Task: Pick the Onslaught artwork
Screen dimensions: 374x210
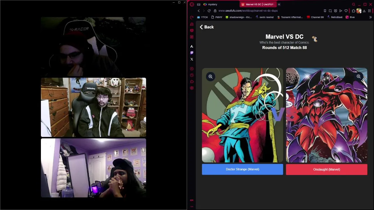Action: coord(327,115)
